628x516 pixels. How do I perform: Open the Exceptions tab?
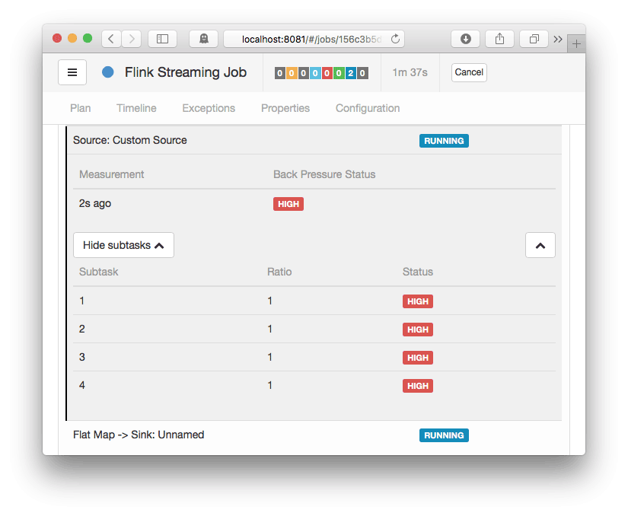point(209,108)
